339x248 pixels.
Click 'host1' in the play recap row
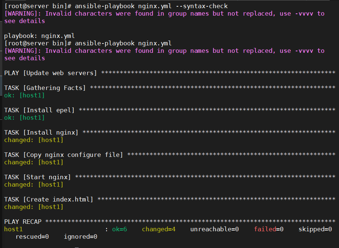[13, 229]
